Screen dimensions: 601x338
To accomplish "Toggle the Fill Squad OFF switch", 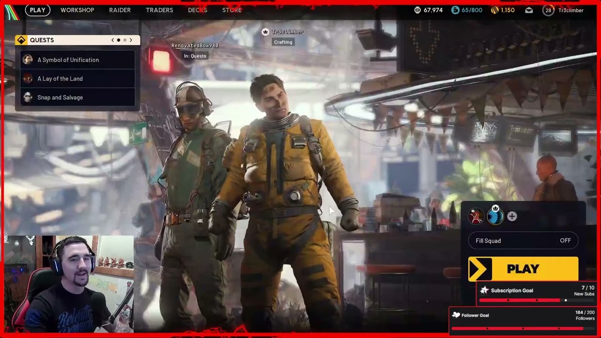I will tap(523, 241).
